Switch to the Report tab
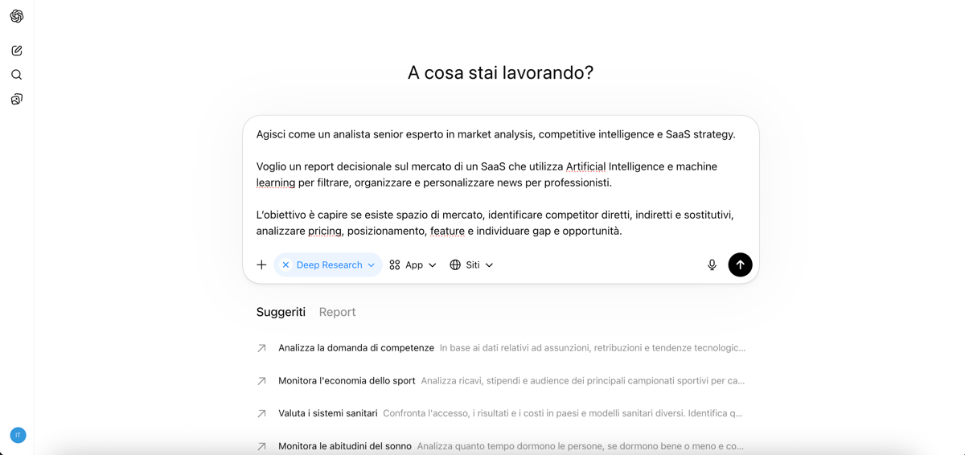Screen dimensions: 965x455 click(337, 312)
